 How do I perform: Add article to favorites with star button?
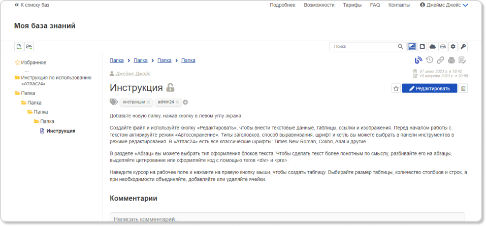[396, 88]
